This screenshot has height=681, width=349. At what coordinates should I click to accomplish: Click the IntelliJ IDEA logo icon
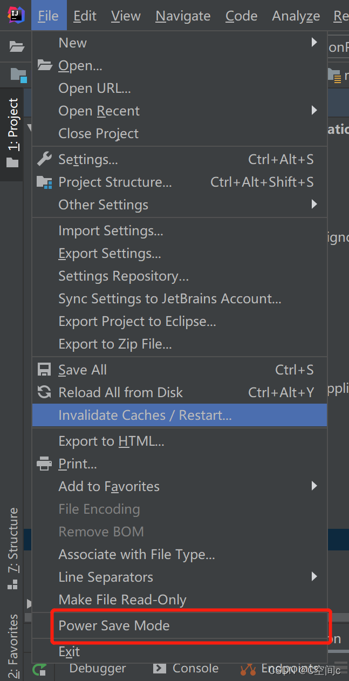pyautogui.click(x=16, y=16)
